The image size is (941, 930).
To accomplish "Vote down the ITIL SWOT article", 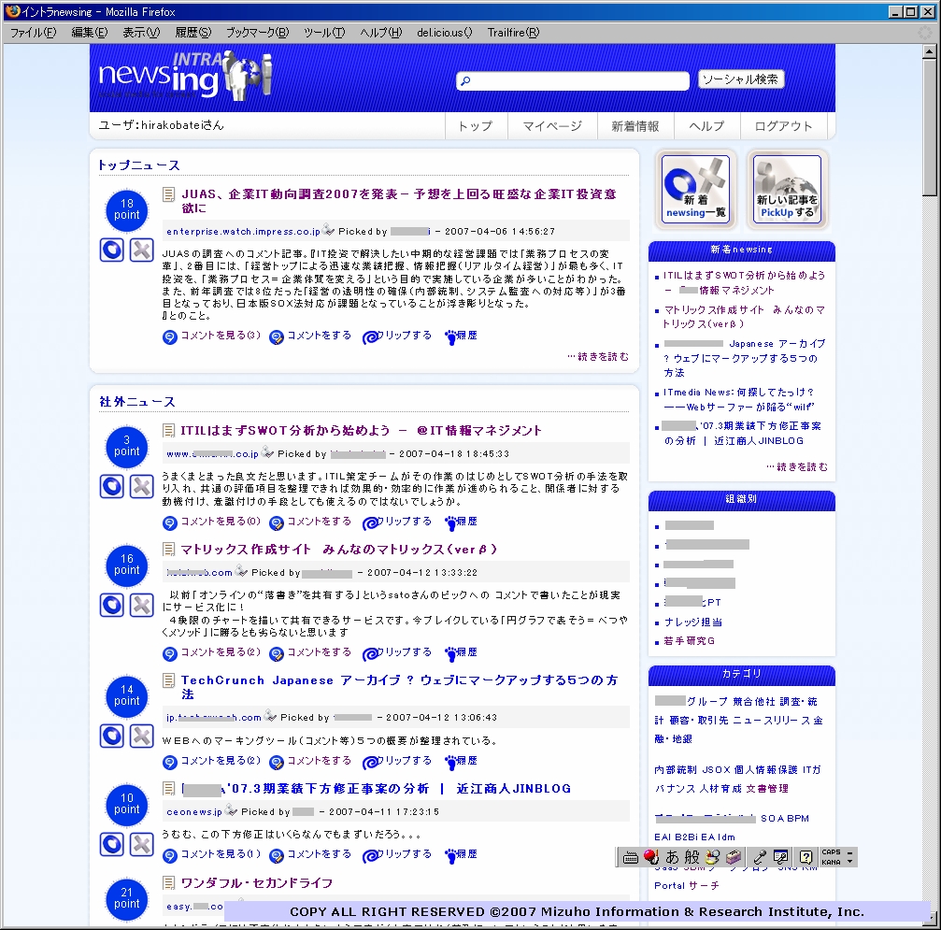I will (142, 486).
